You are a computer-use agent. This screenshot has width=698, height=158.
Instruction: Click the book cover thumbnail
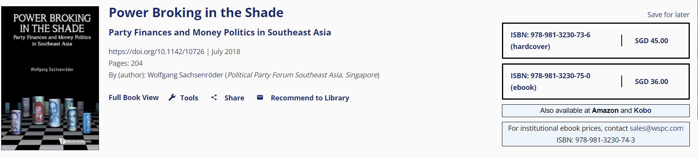click(50, 78)
